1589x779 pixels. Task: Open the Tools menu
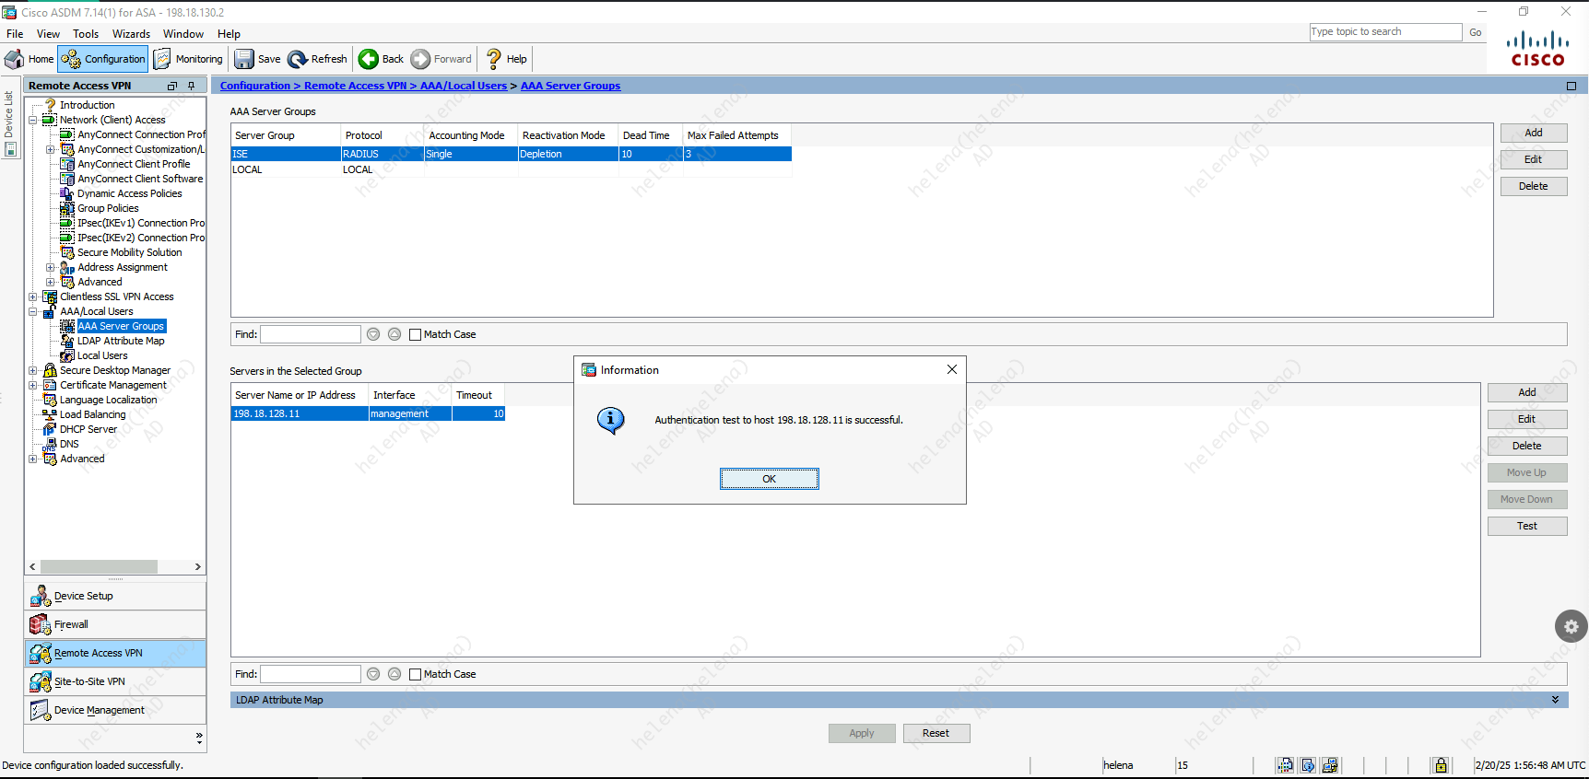tap(86, 34)
